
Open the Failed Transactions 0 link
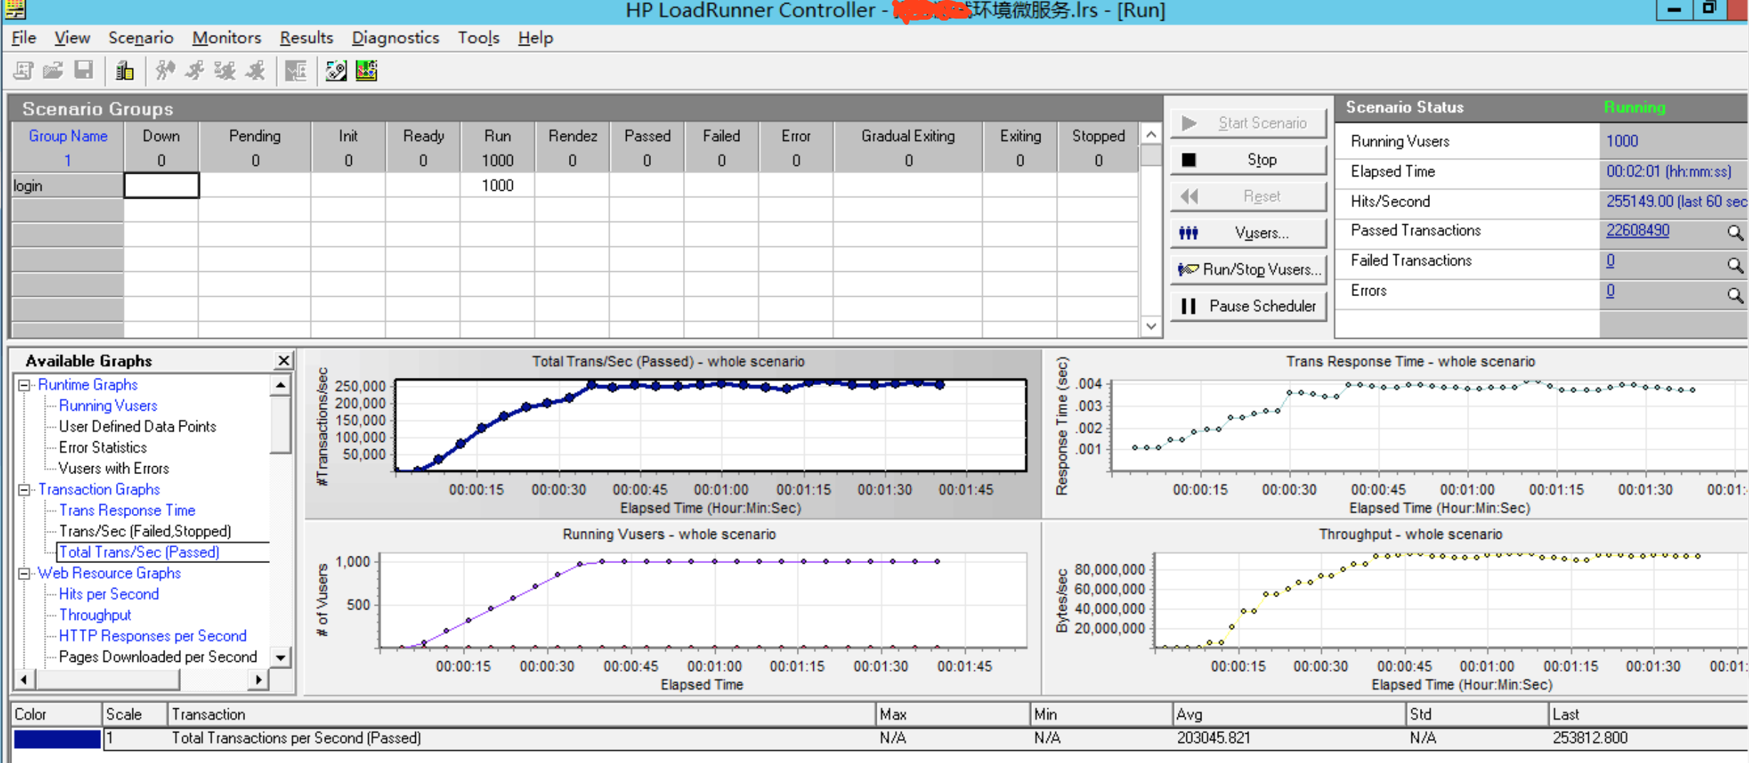tap(1610, 261)
